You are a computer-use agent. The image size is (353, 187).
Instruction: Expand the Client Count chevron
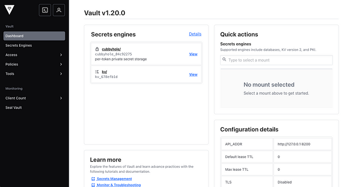[61, 98]
